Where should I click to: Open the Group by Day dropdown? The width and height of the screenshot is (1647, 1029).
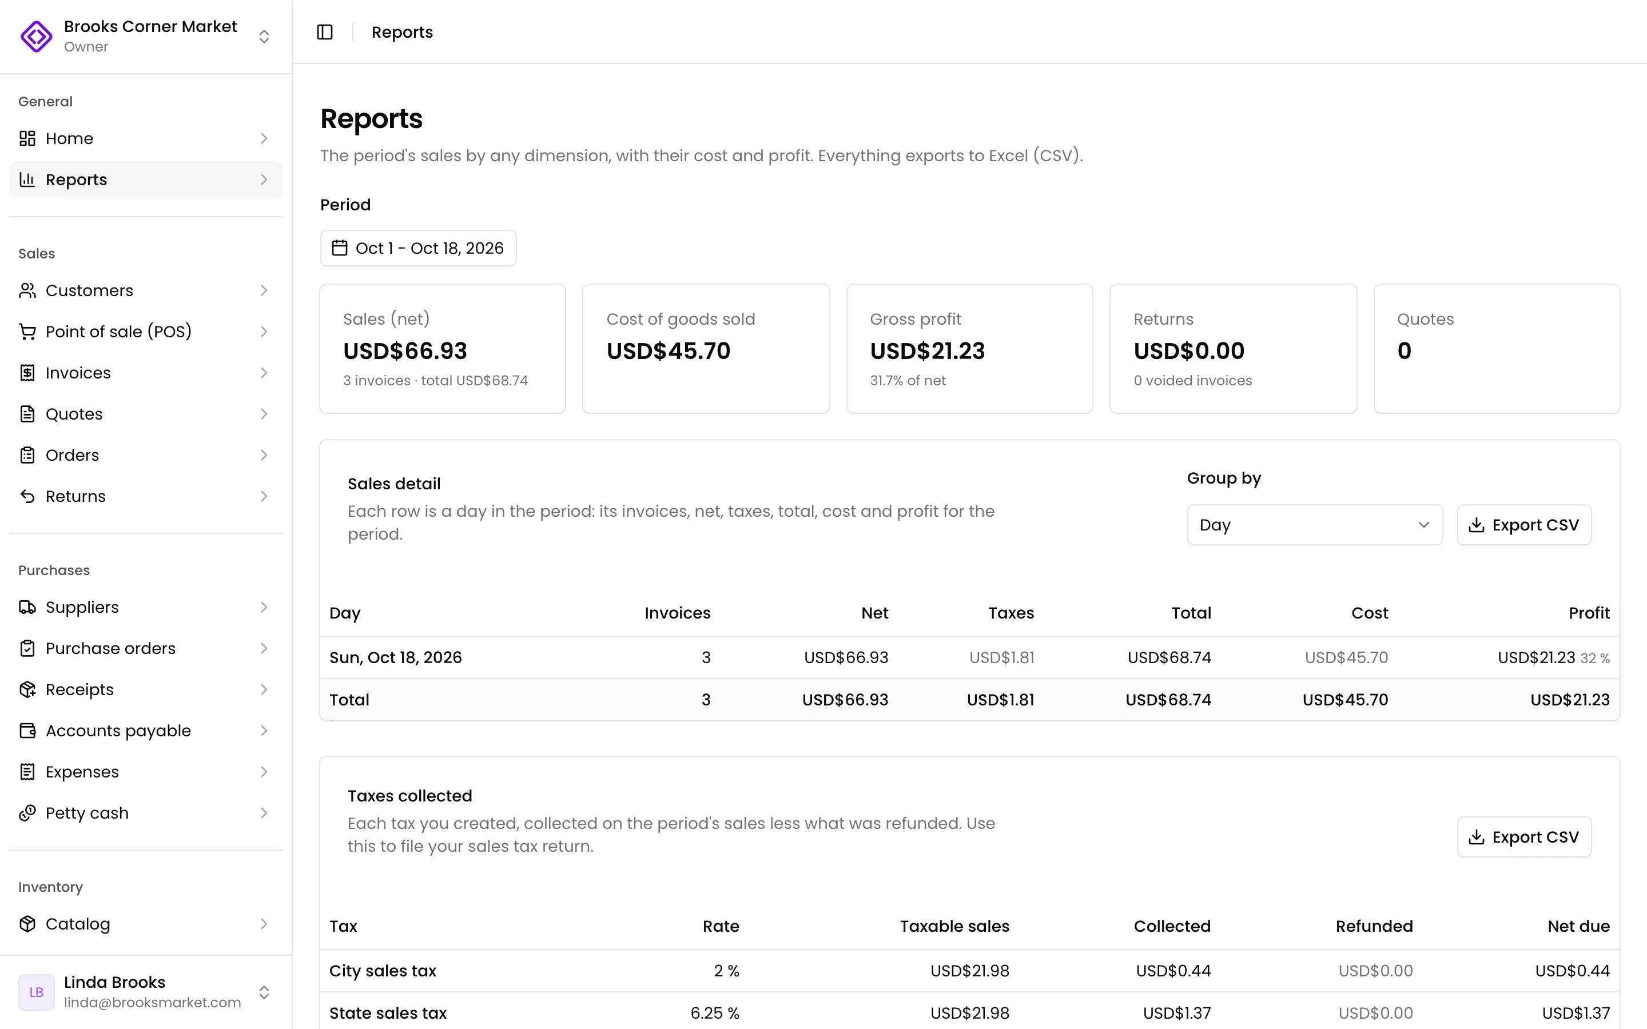click(x=1314, y=525)
